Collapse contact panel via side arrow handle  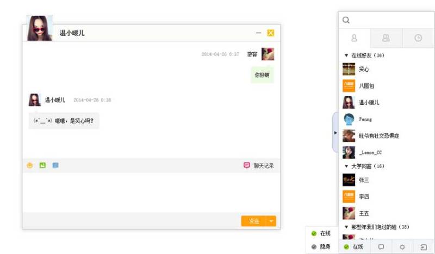[x=335, y=133]
